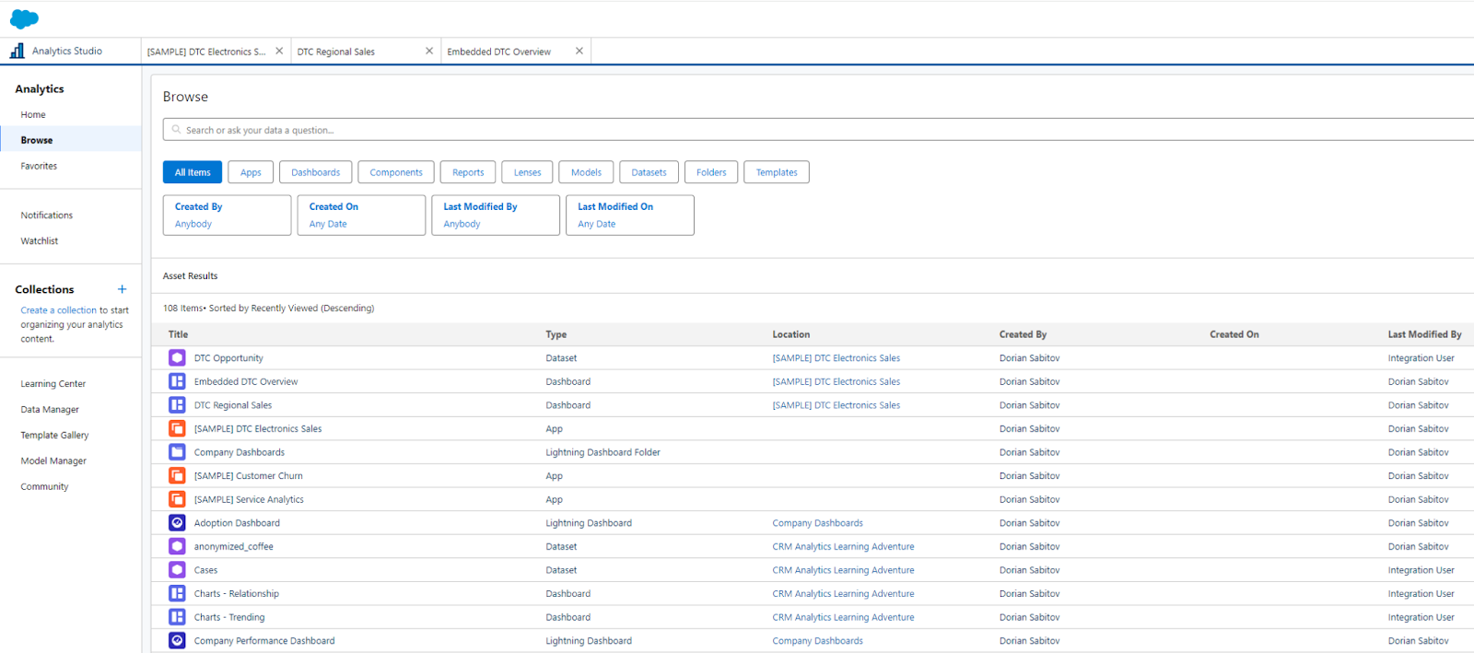Toggle the Datasets filter pill
Image resolution: width=1474 pixels, height=653 pixels.
[649, 172]
